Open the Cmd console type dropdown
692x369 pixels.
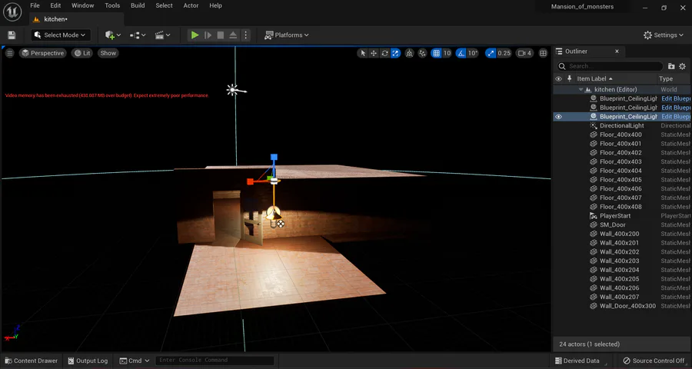coord(135,361)
